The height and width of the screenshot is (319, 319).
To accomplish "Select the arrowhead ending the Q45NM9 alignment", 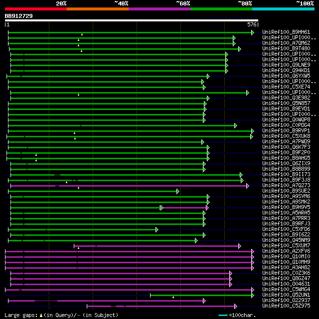I will 196,241.
